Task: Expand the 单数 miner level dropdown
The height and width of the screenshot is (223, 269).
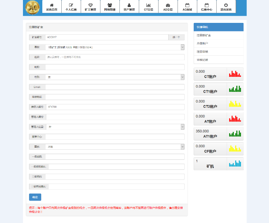Action: point(115,47)
